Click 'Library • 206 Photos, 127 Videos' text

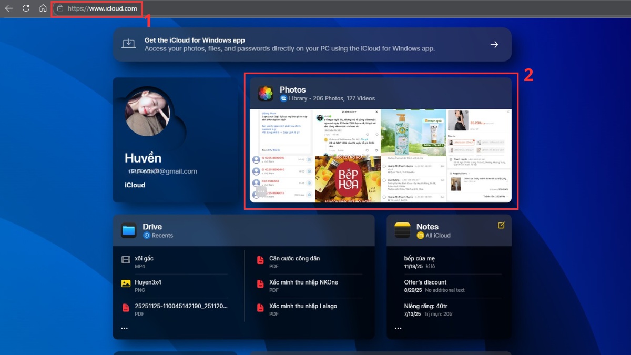[x=332, y=98]
